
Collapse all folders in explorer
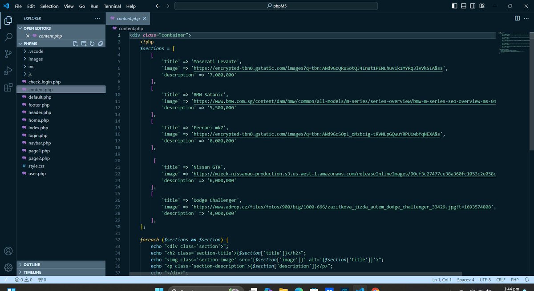point(101,44)
